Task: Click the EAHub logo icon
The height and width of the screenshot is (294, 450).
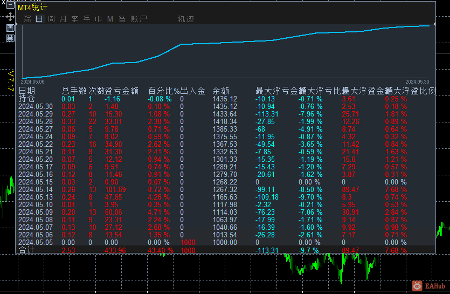Action: pyautogui.click(x=417, y=285)
